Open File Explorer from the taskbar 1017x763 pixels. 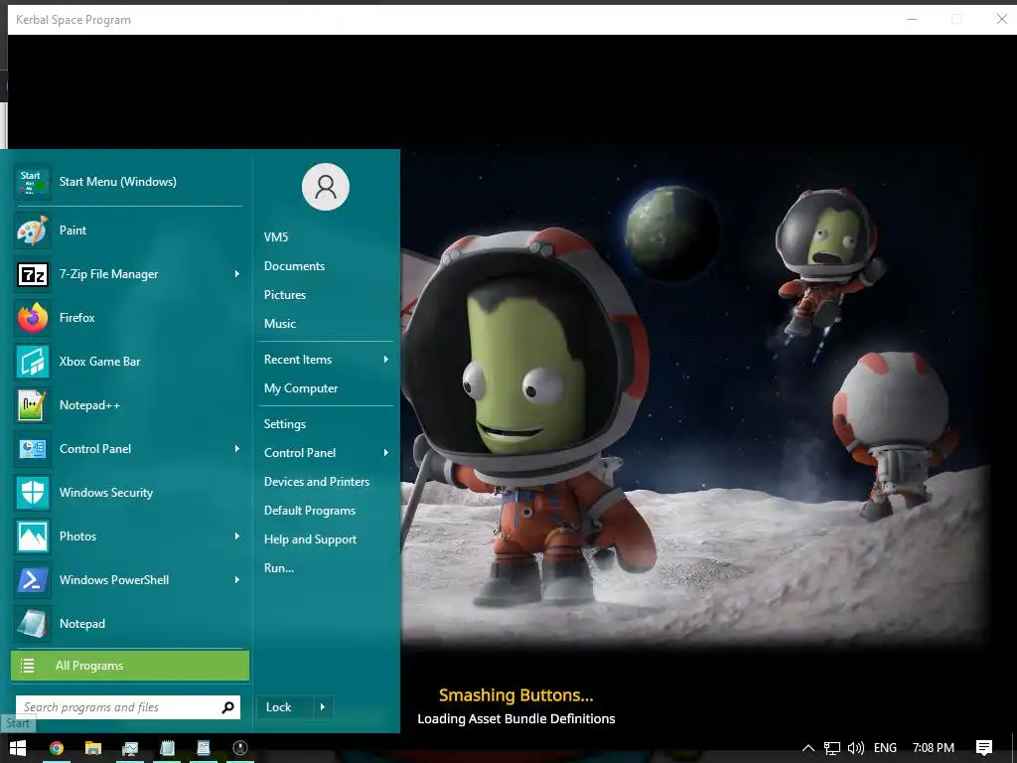point(93,748)
